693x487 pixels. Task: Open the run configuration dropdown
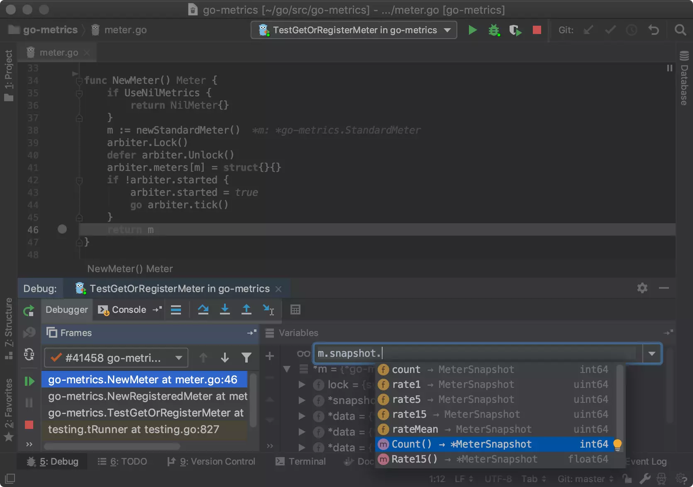click(354, 30)
